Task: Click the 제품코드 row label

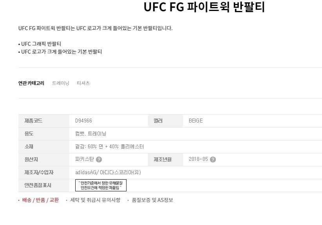Action: (33, 121)
